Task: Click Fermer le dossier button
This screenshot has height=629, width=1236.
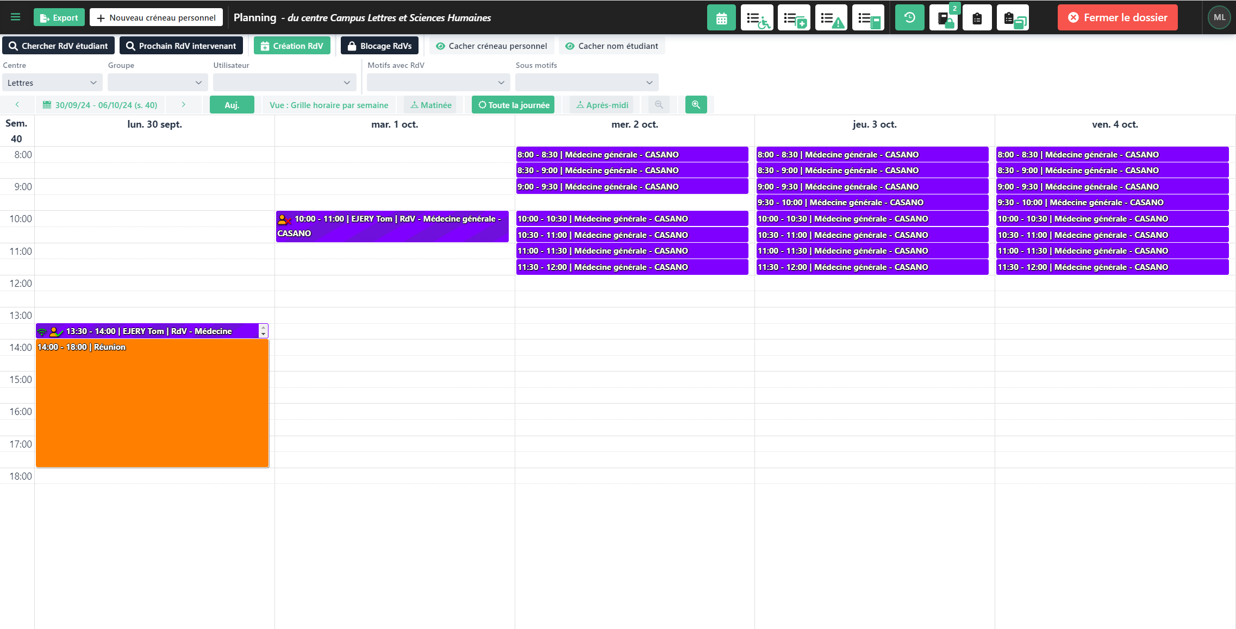Action: (1117, 17)
